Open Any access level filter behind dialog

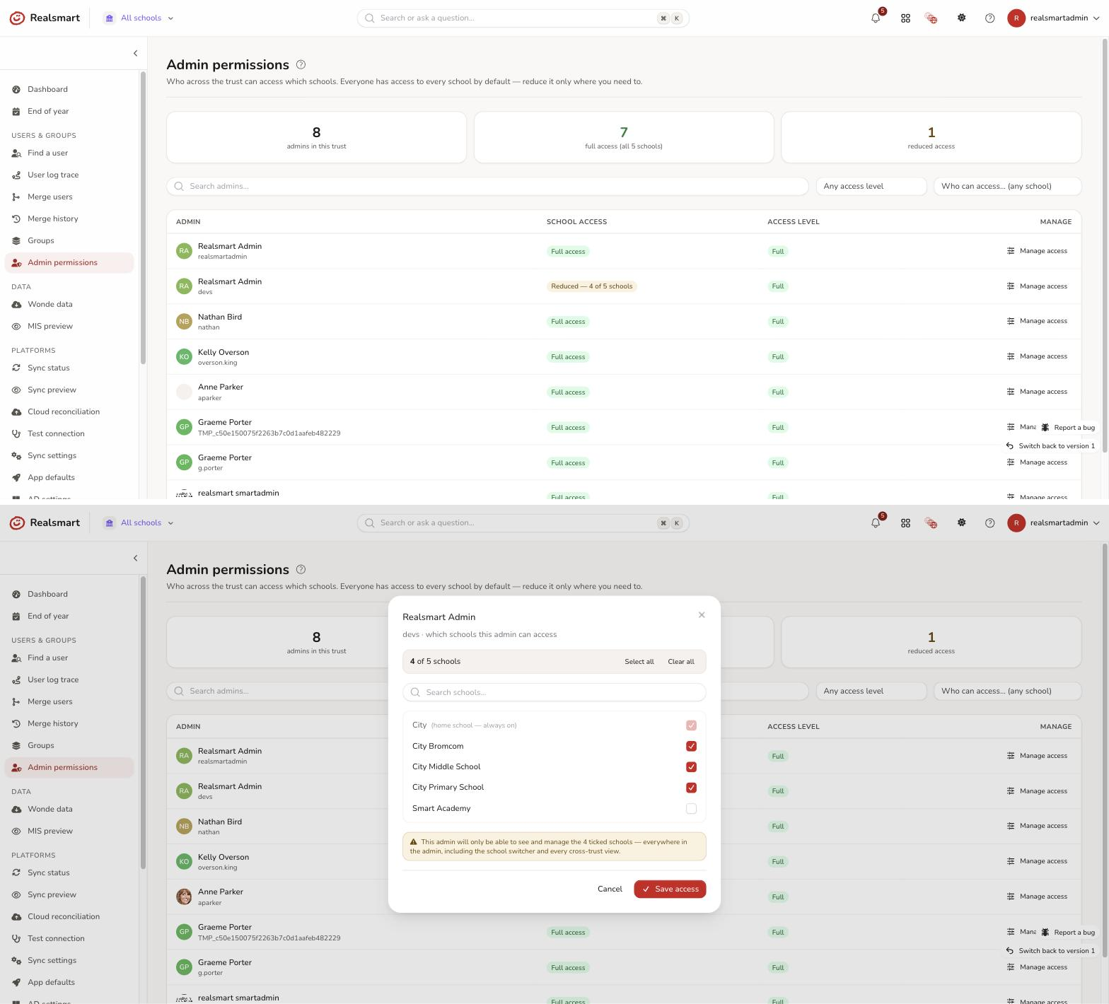click(871, 691)
